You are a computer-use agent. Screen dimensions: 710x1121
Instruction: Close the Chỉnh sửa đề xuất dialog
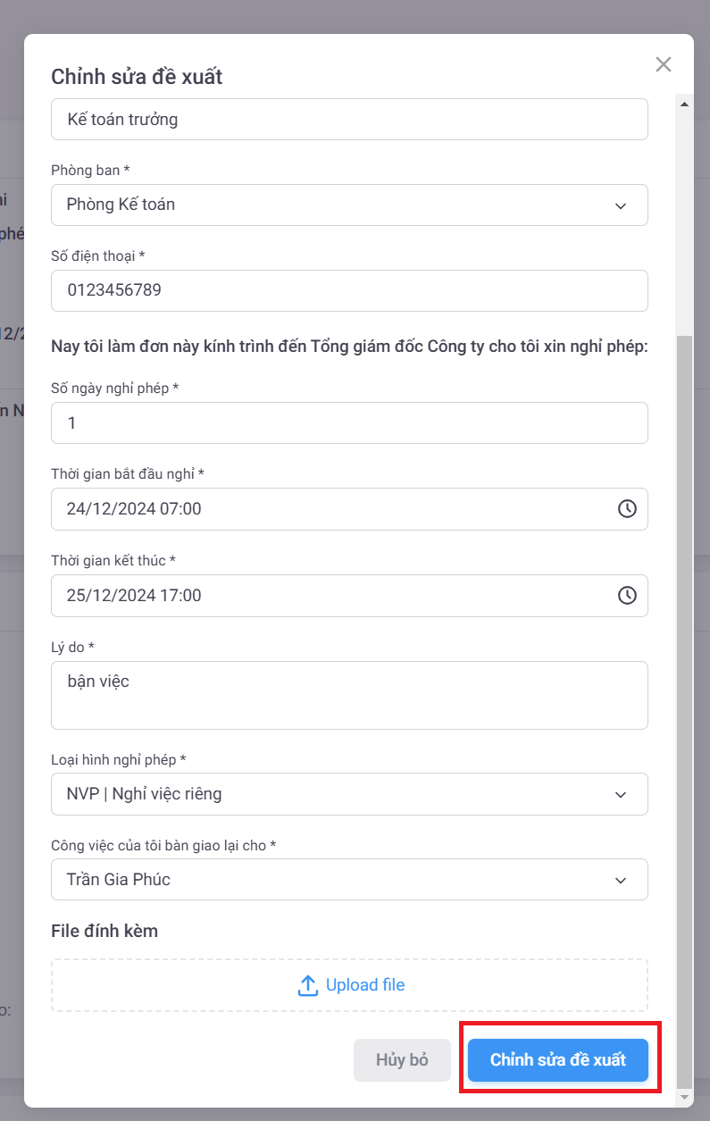pos(663,64)
